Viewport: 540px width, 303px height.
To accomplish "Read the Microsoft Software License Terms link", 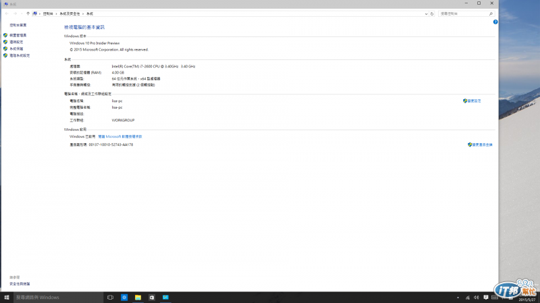I will (x=120, y=137).
